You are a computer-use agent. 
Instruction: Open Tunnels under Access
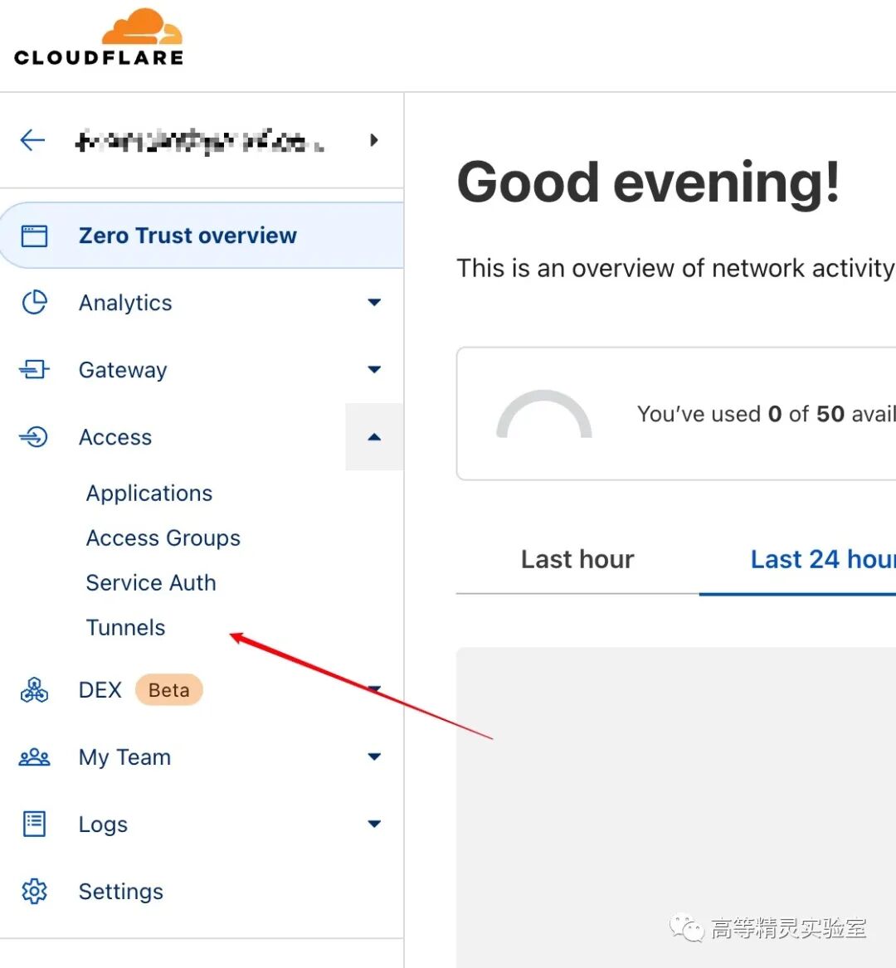125,627
